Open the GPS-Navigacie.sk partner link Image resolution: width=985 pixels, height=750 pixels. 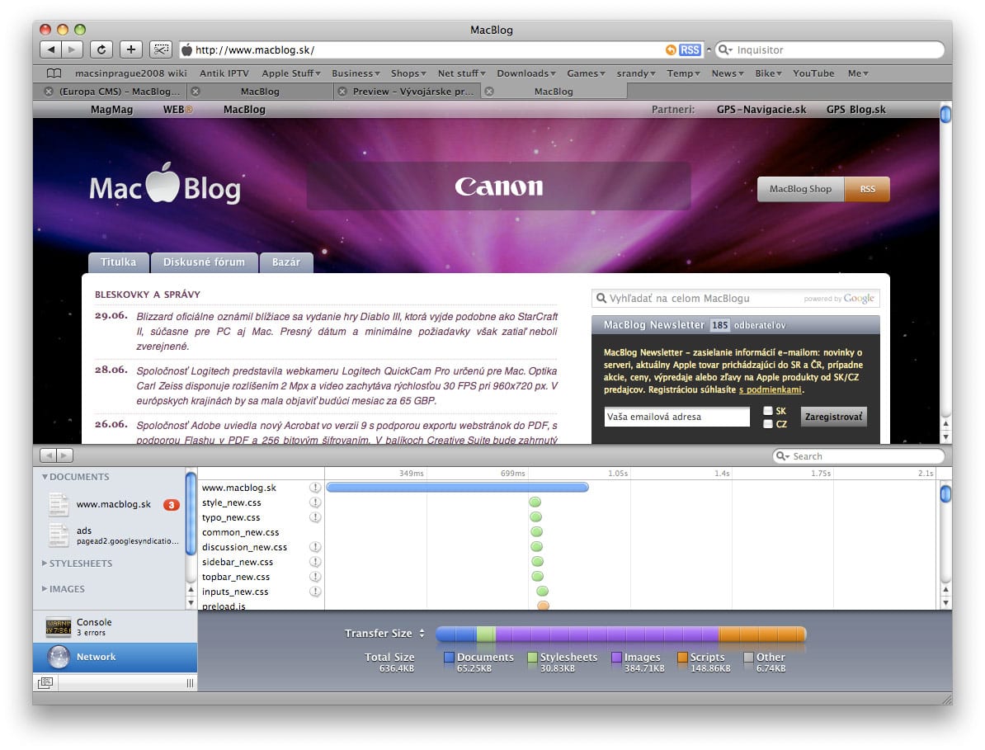tap(761, 109)
